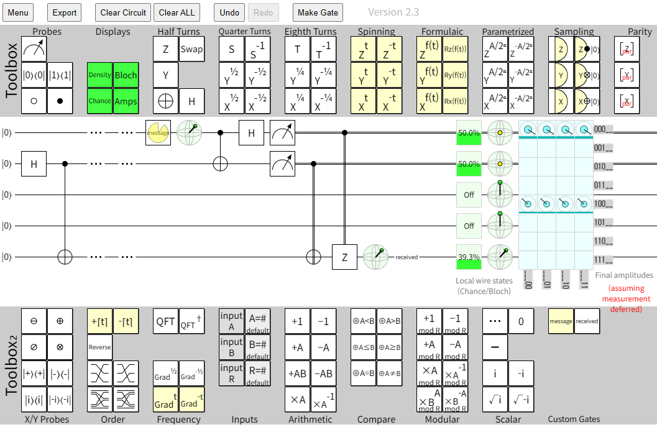Select the Swap gate from the toolbox

click(x=192, y=49)
